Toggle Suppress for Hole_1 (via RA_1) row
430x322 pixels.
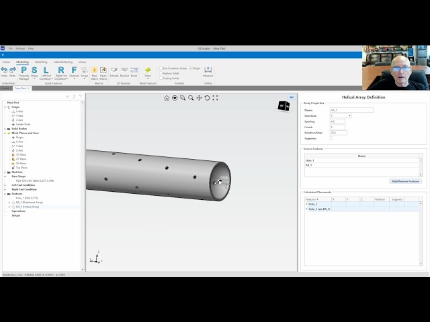pos(397,209)
